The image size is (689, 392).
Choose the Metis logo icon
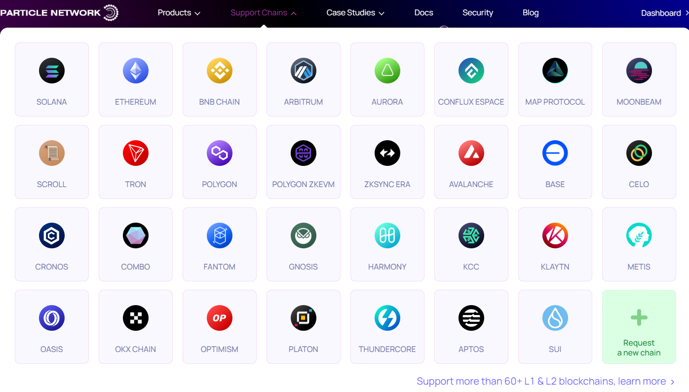click(639, 235)
